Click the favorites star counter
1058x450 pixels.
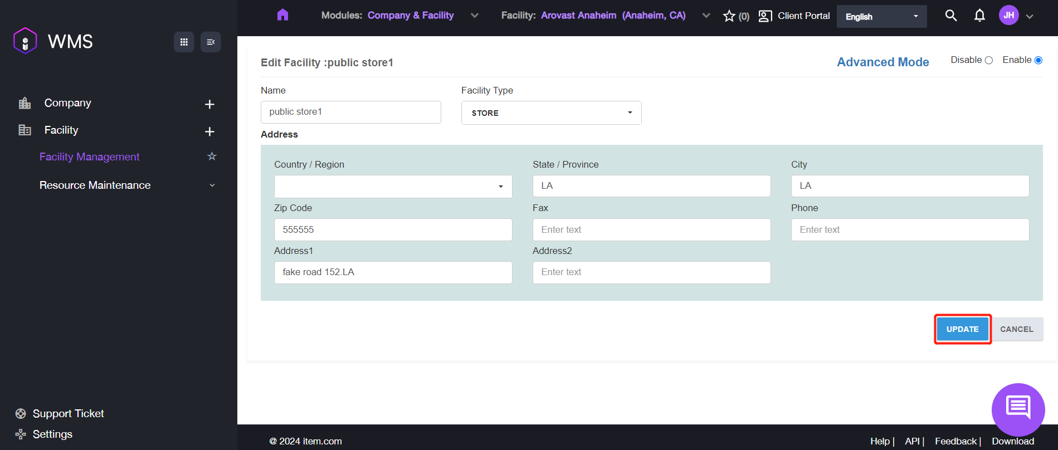tap(735, 16)
